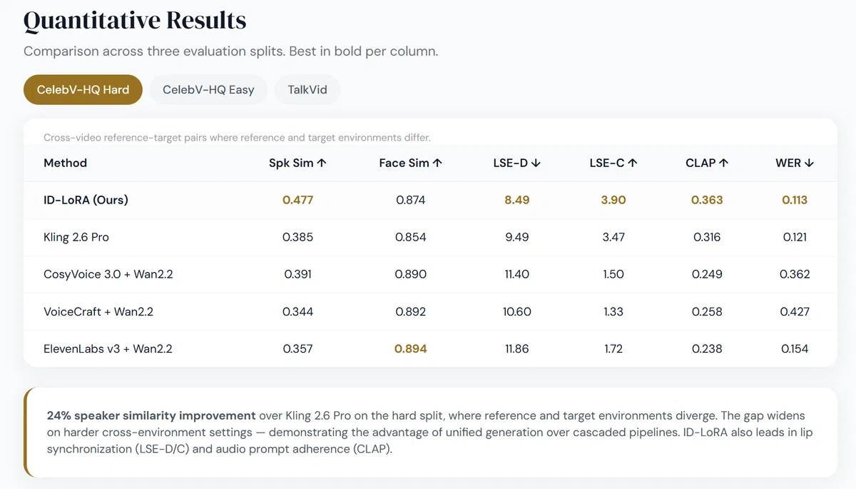Click the Method column header
Screen dimensions: 856x489
[65, 163]
